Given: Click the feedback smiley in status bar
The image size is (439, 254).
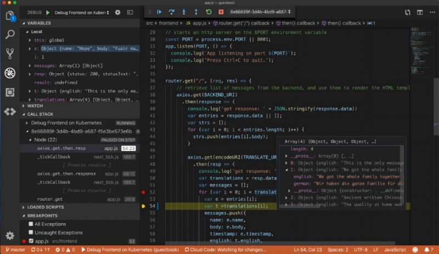Looking at the screenshot, I should click(415, 250).
